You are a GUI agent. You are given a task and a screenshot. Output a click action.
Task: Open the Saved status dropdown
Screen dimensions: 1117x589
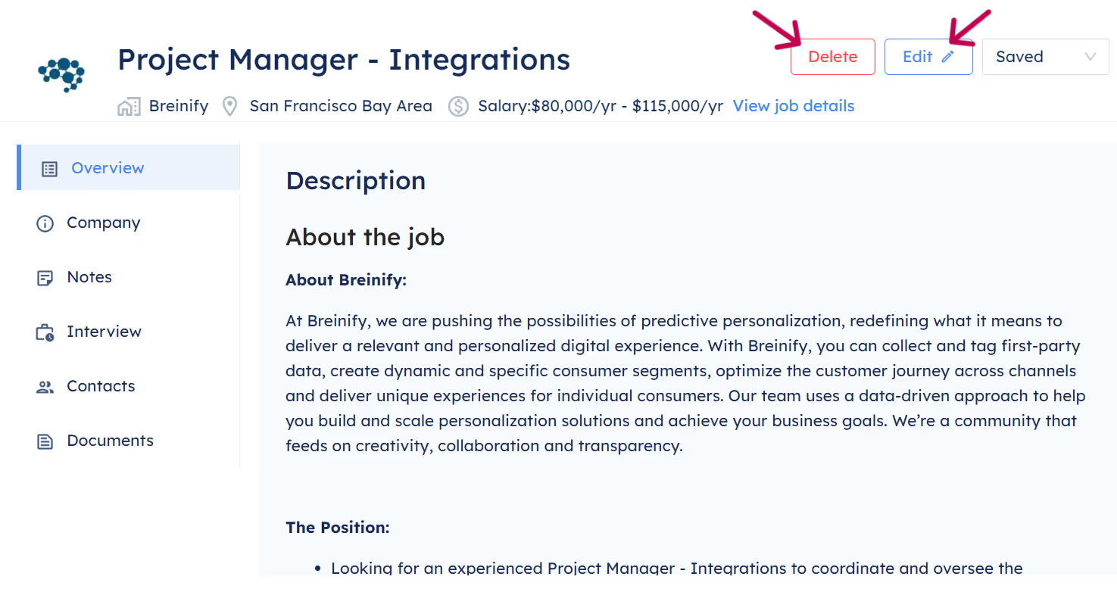pos(1045,56)
